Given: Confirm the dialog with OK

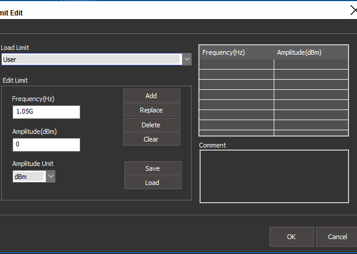Looking at the screenshot, I should coord(291,237).
